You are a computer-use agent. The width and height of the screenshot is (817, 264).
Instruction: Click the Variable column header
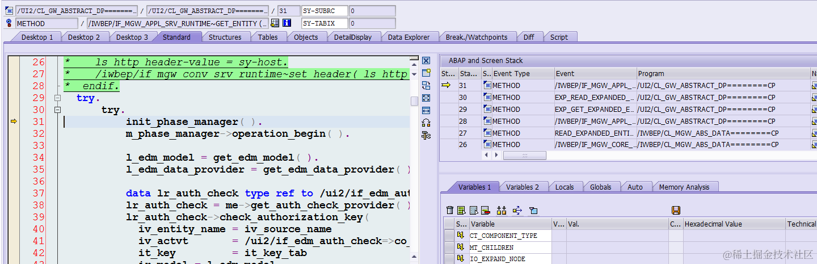509,224
